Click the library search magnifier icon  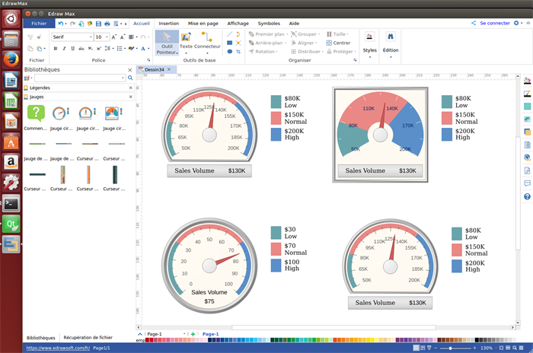click(x=130, y=78)
